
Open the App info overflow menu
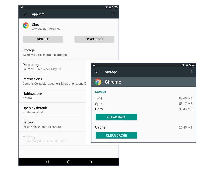coord(114,14)
